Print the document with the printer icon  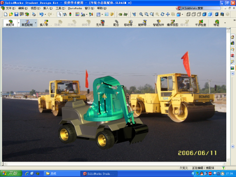pyautogui.click(x=34, y=15)
